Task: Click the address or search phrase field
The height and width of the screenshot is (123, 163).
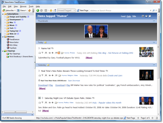Action: [120, 10]
